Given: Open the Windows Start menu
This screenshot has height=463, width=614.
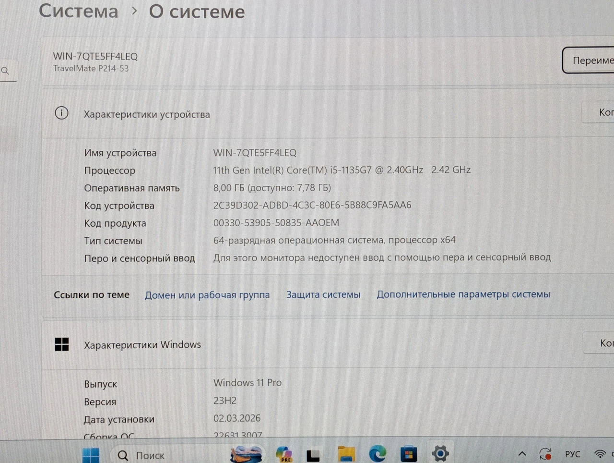Looking at the screenshot, I should [90, 455].
